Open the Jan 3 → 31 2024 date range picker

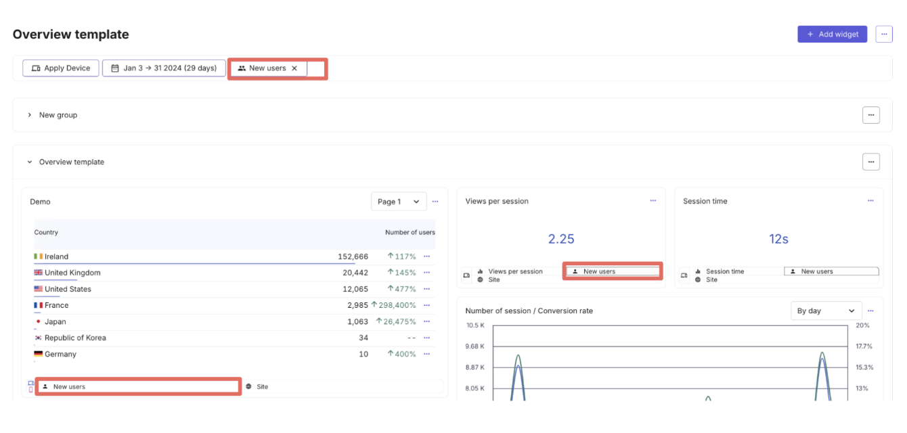pyautogui.click(x=164, y=68)
